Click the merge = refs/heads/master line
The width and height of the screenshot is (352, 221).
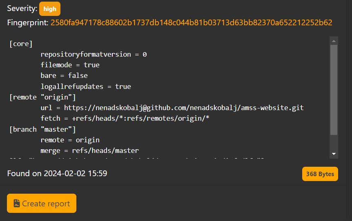[90, 150]
